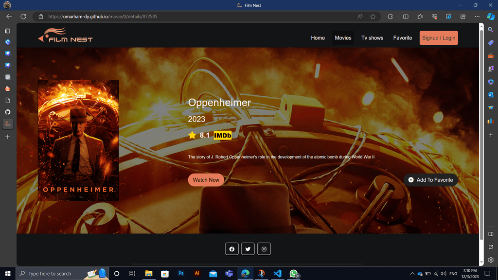Open the Drop paper plane icon
The width and height of the screenshot is (498, 280).
tap(491, 108)
